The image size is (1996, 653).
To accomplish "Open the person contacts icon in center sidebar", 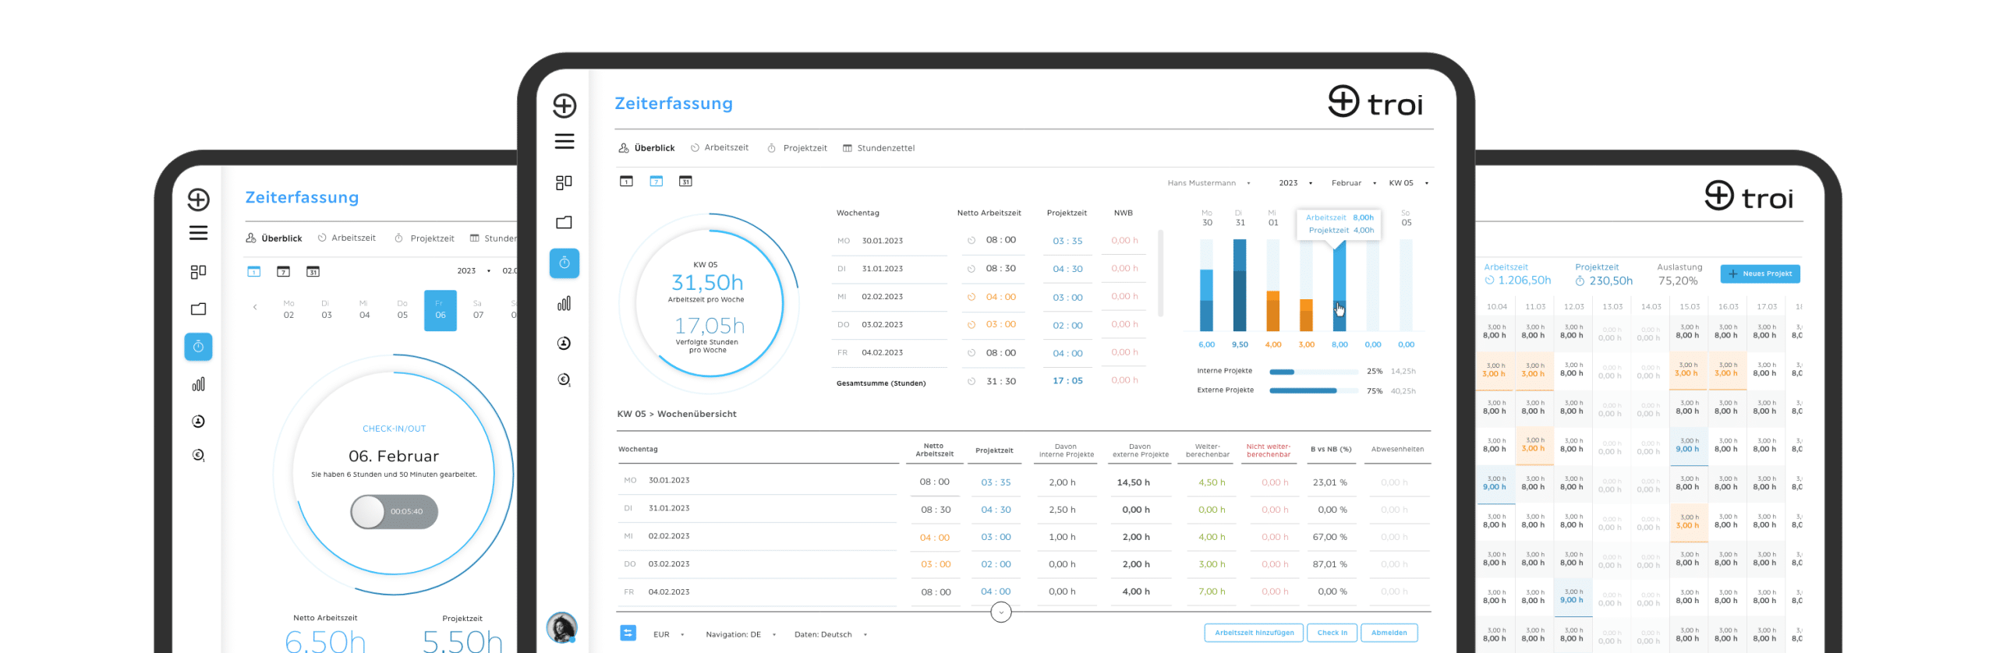I will (x=564, y=343).
